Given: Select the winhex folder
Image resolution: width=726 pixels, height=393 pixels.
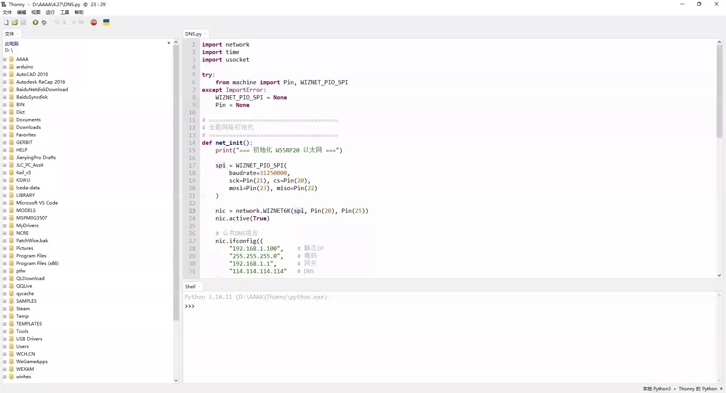Looking at the screenshot, I should coord(23,377).
